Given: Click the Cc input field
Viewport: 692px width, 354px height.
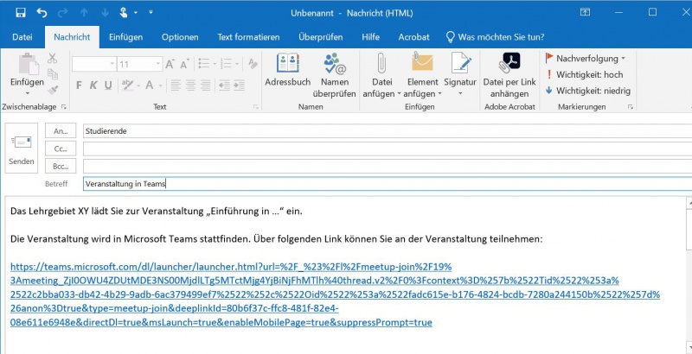Looking at the screenshot, I should (388, 149).
